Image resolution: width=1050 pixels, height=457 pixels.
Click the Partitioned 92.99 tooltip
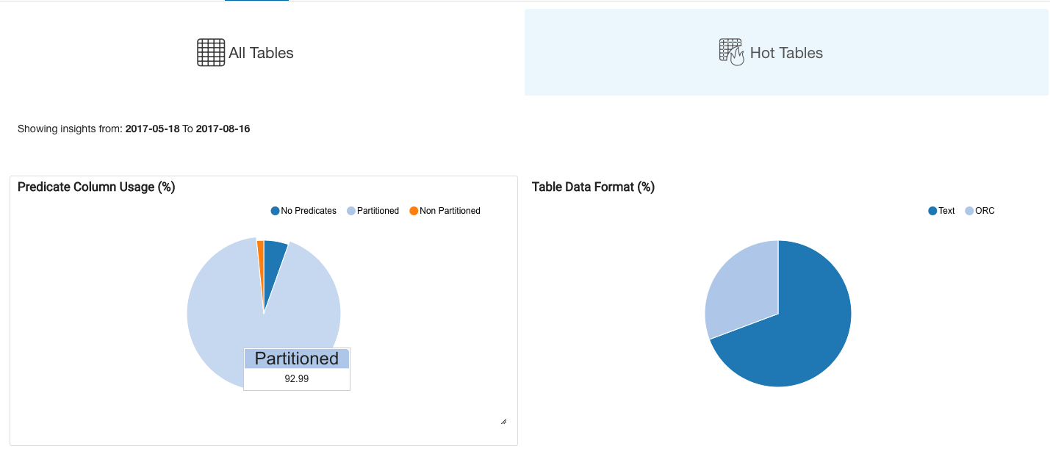click(297, 369)
